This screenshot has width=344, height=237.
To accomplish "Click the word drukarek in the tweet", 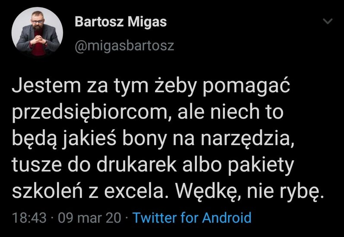I will pos(137,165).
